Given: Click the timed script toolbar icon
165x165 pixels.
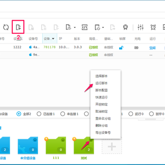Looking at the screenshot, I should 97,27.
